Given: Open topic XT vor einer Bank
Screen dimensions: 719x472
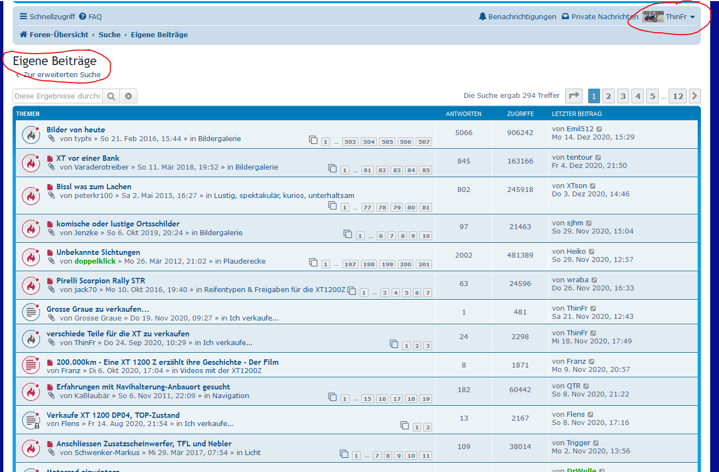Looking at the screenshot, I should 88,158.
